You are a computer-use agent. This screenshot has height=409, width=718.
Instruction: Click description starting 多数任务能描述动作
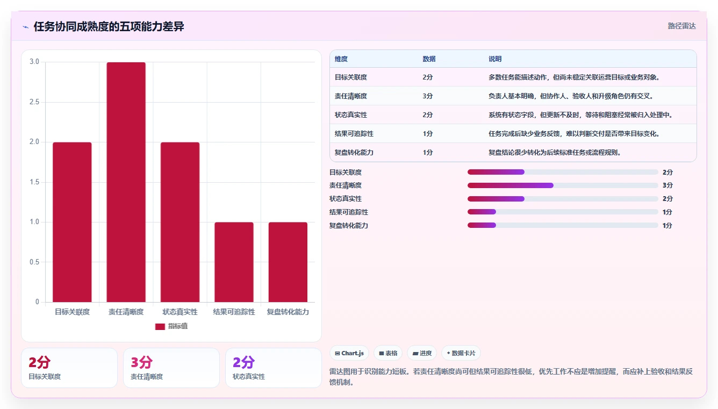pyautogui.click(x=574, y=77)
